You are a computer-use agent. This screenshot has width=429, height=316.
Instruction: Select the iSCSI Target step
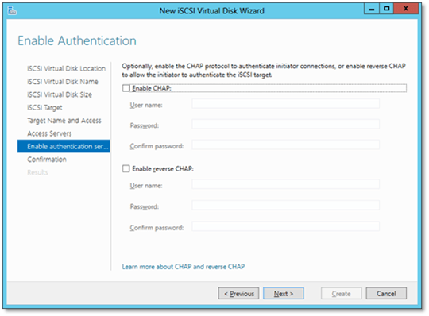44,108
